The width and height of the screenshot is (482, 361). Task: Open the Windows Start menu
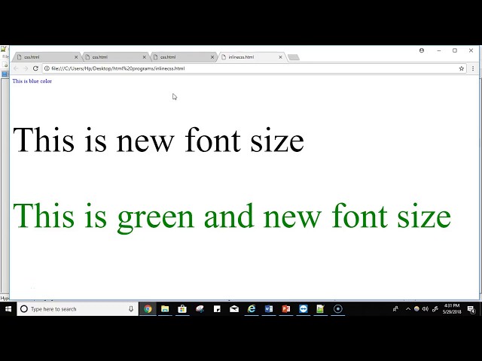pyautogui.click(x=8, y=309)
